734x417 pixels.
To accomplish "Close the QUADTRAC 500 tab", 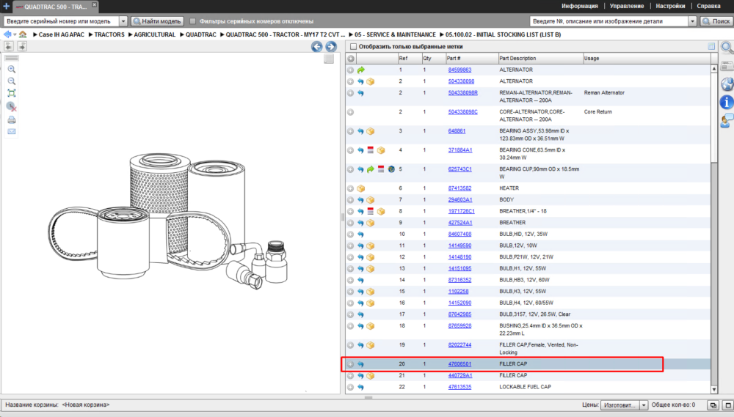I will click(x=94, y=4).
